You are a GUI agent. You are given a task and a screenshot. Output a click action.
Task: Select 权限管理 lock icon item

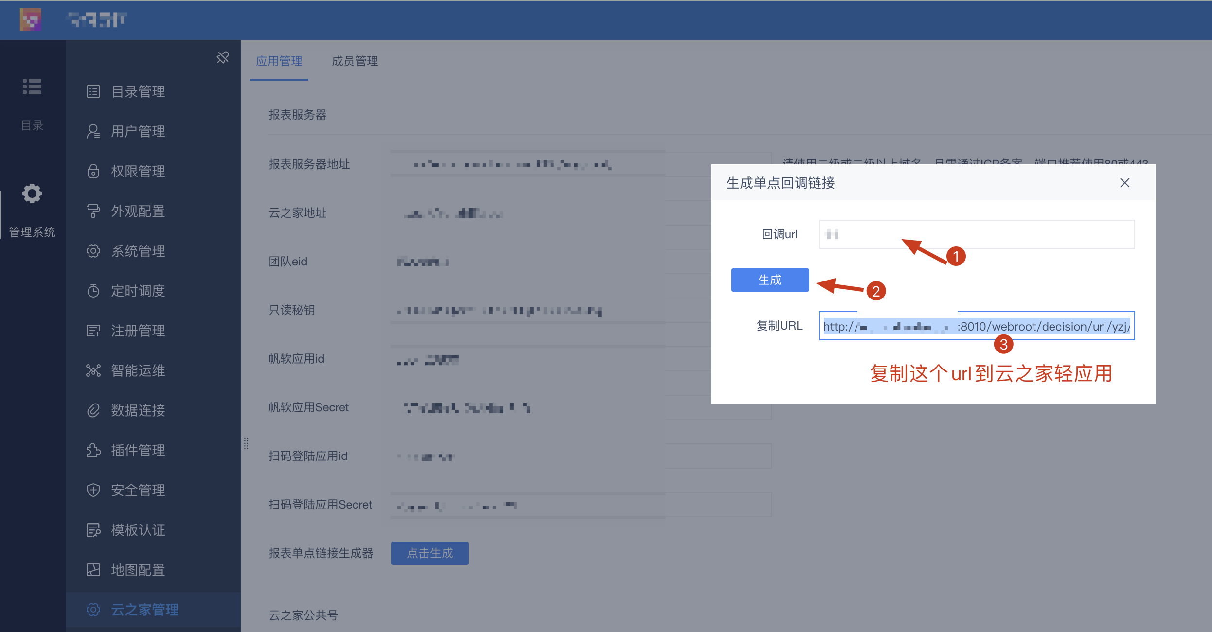(138, 171)
